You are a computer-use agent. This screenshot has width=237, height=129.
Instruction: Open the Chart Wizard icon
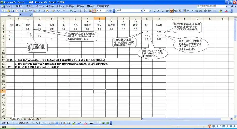[90, 11]
